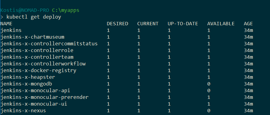Select jenkins-x-docker-registry deployment name
Viewport: 270px width, 115px height.
[38, 71]
